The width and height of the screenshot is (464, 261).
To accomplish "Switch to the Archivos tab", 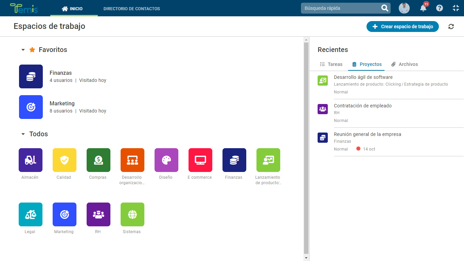I will coord(405,64).
